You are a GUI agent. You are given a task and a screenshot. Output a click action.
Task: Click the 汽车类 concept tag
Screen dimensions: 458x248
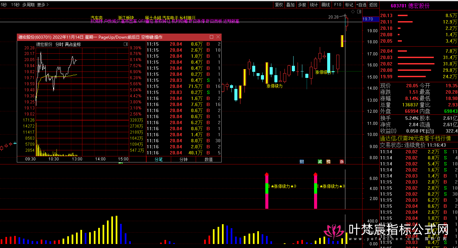(x=97, y=17)
